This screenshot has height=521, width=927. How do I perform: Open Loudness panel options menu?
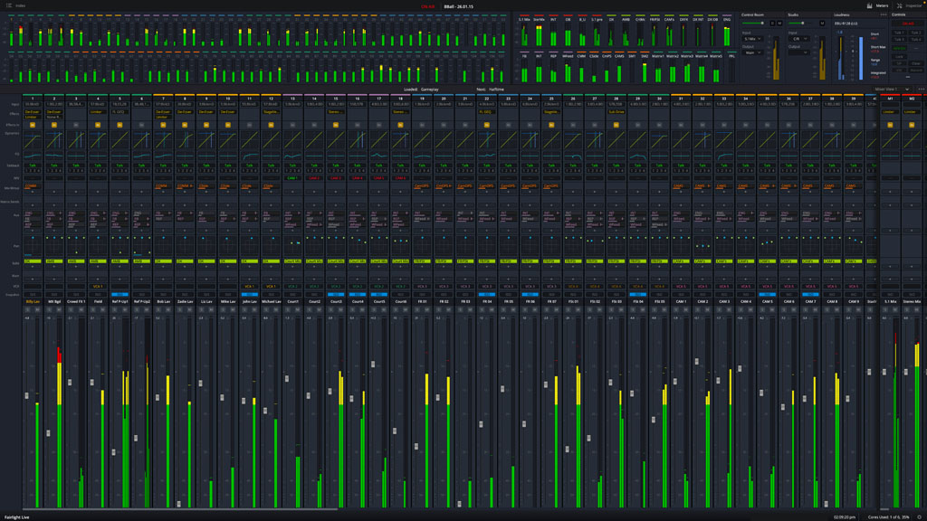tap(884, 14)
